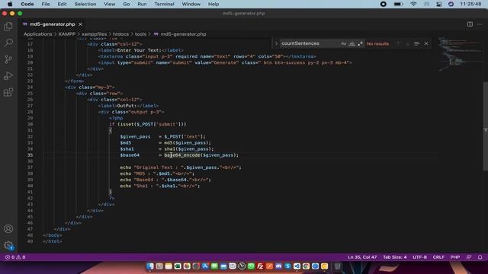Toggle Match Case in find widget
The width and height of the screenshot is (488, 274).
pos(344,43)
